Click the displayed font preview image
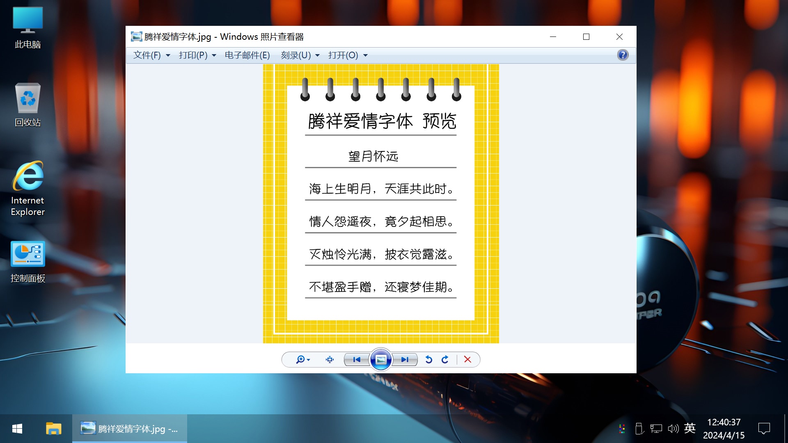The image size is (788, 443). [x=381, y=203]
